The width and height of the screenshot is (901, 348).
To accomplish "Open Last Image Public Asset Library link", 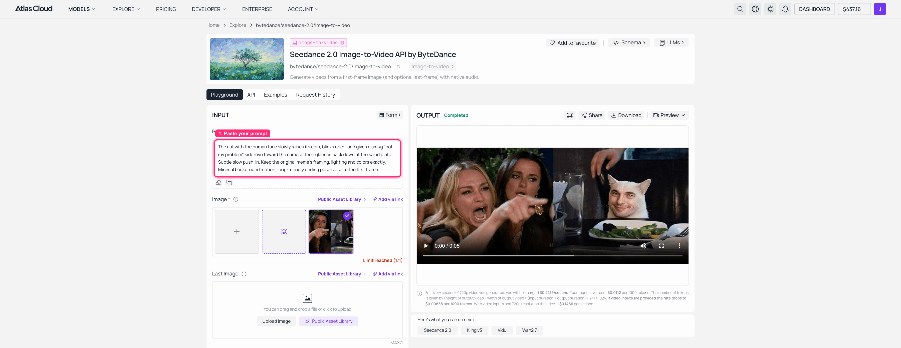I will click(342, 274).
